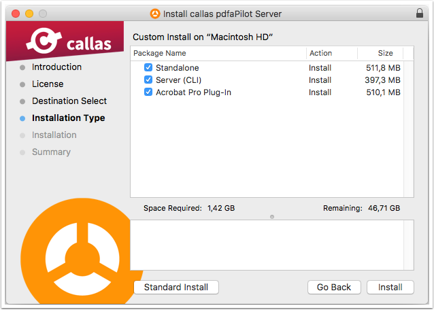Viewport: 434px width, 310px height.
Task: Close the installer window with red button
Action: click(x=16, y=14)
